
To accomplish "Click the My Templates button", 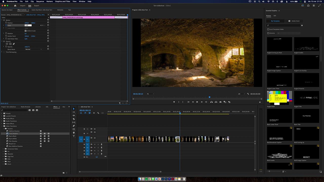I will point(276,21).
